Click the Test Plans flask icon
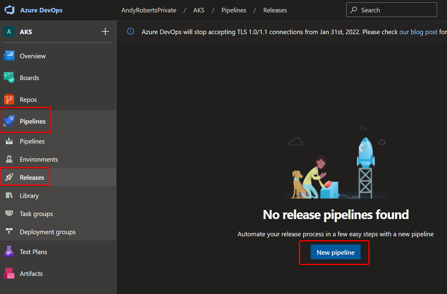Viewport: 447px width, 294px height. pos(9,251)
